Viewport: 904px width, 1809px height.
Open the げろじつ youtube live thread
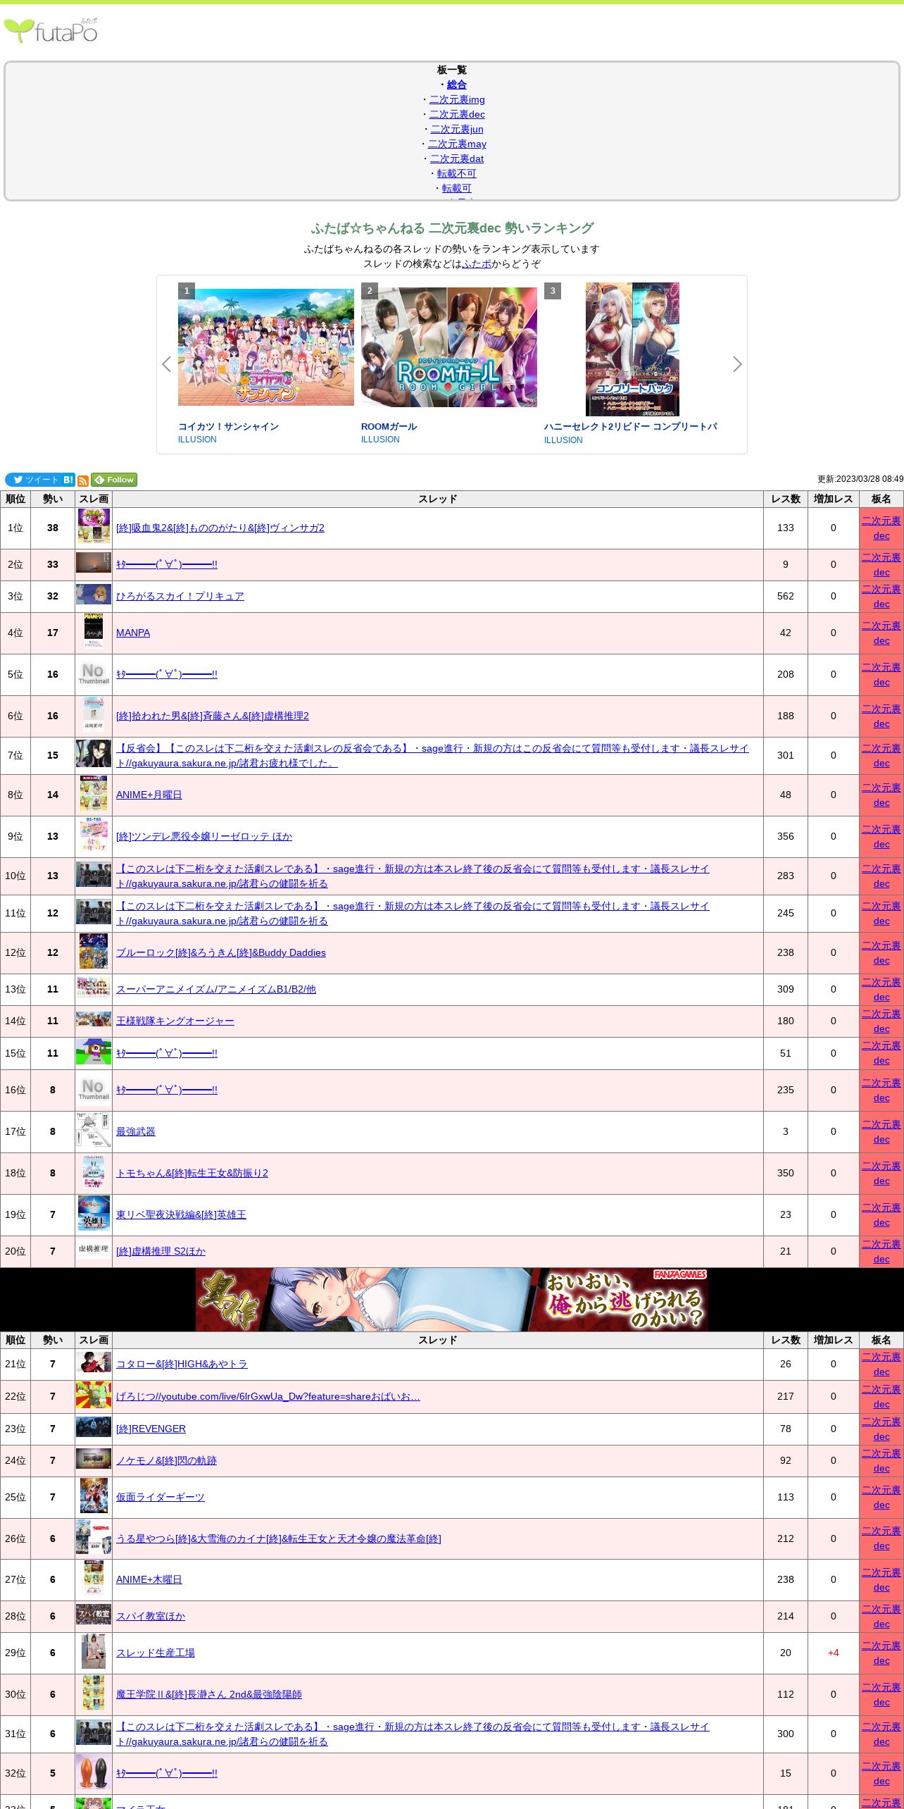(x=268, y=1396)
